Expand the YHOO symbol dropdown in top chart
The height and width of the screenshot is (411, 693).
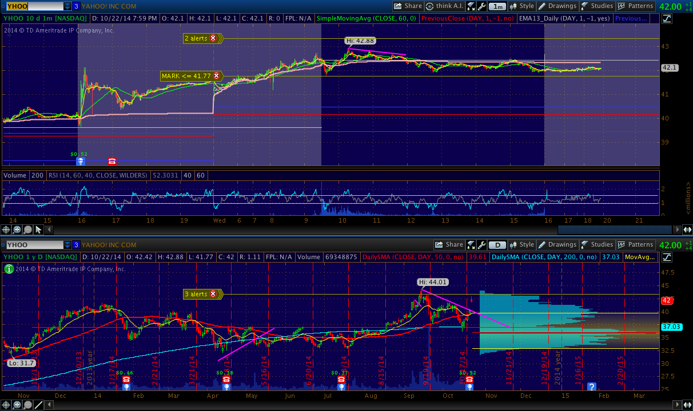coord(68,6)
